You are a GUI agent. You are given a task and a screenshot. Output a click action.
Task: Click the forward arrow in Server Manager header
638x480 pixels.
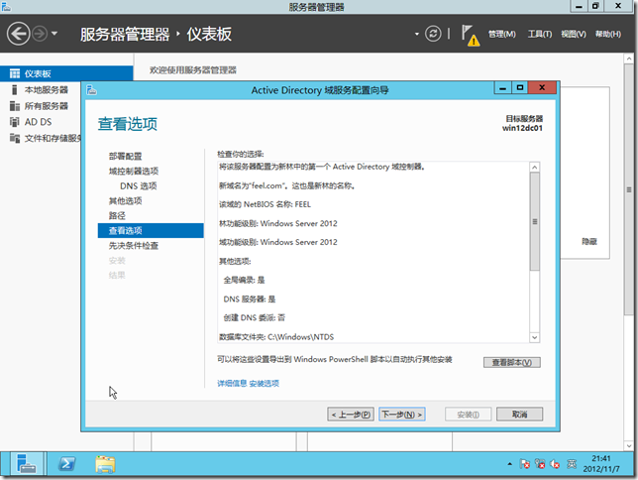coord(40,34)
